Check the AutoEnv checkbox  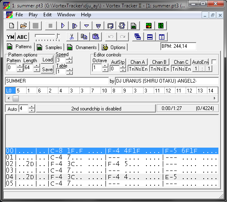[214, 62]
